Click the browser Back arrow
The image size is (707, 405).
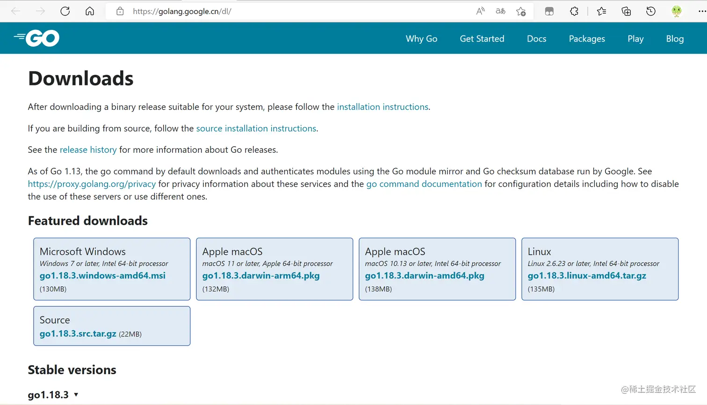pyautogui.click(x=15, y=11)
